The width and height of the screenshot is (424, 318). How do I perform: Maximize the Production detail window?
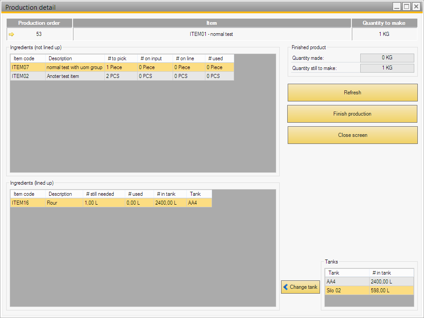point(406,6)
